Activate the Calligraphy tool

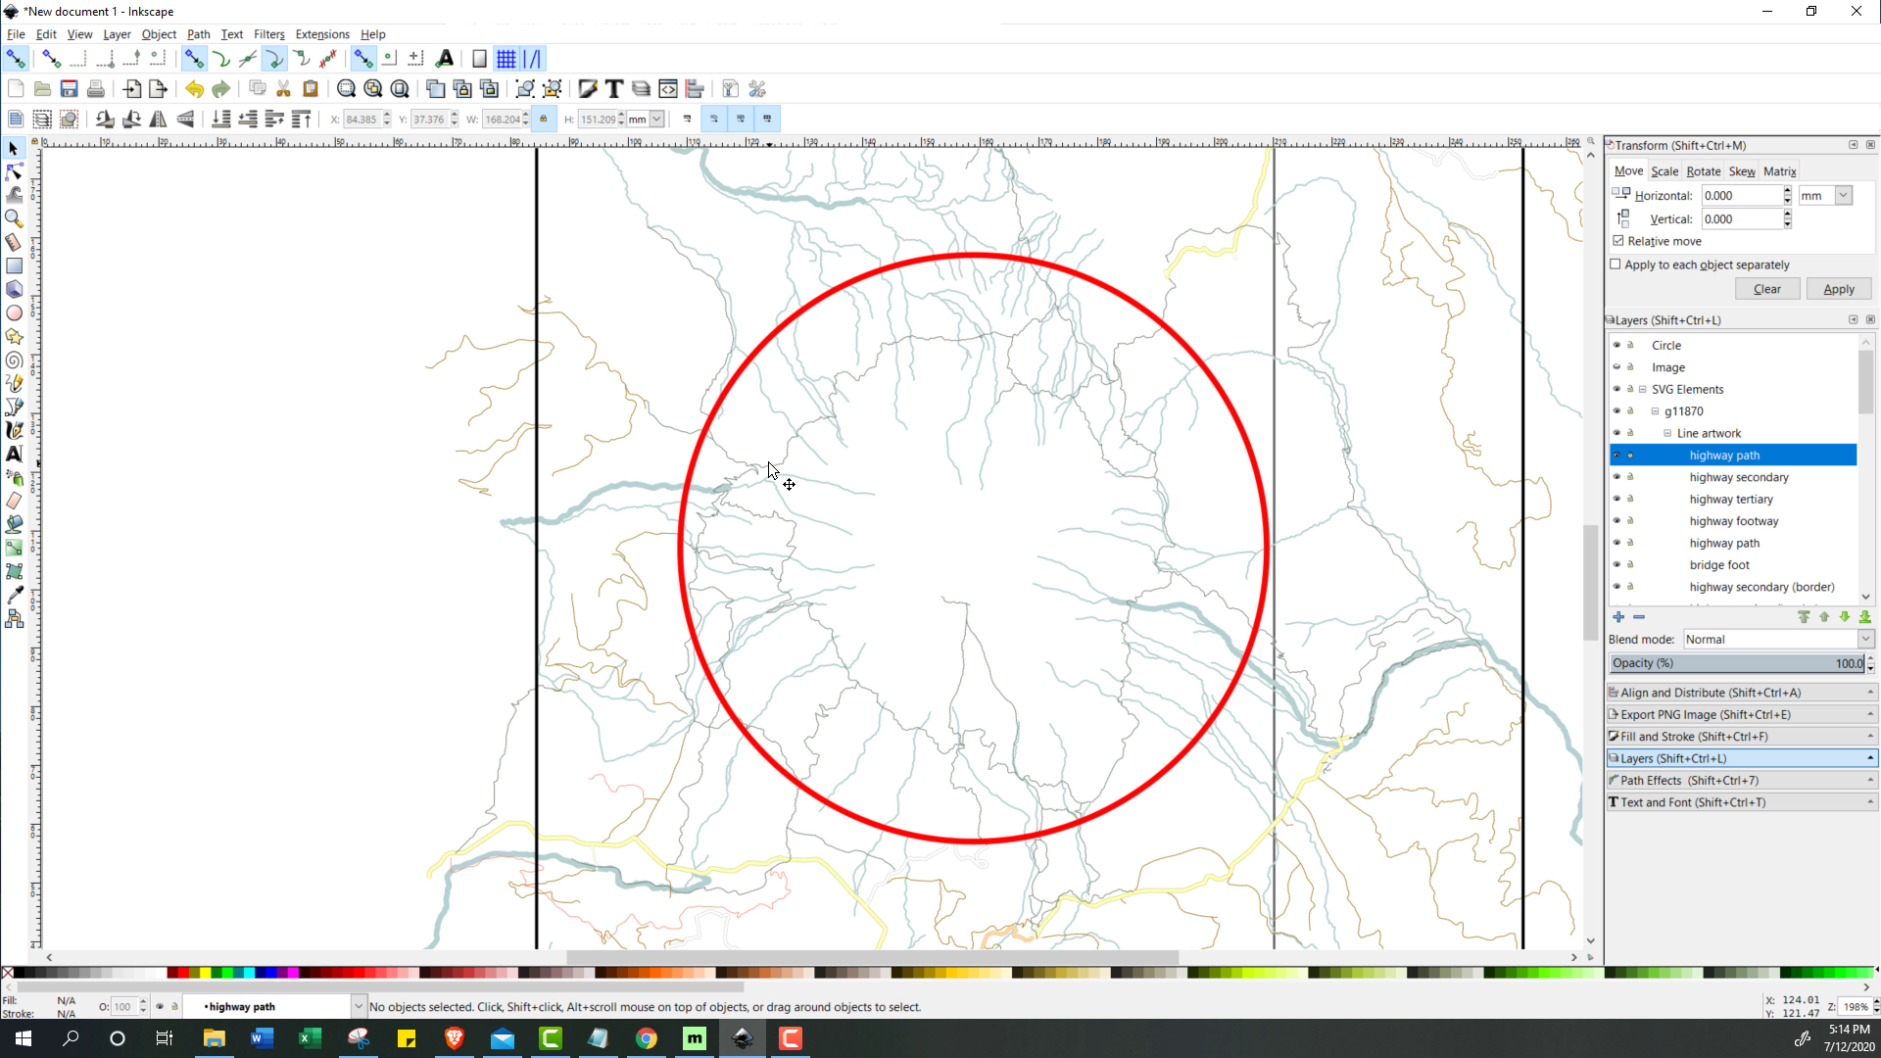click(15, 430)
